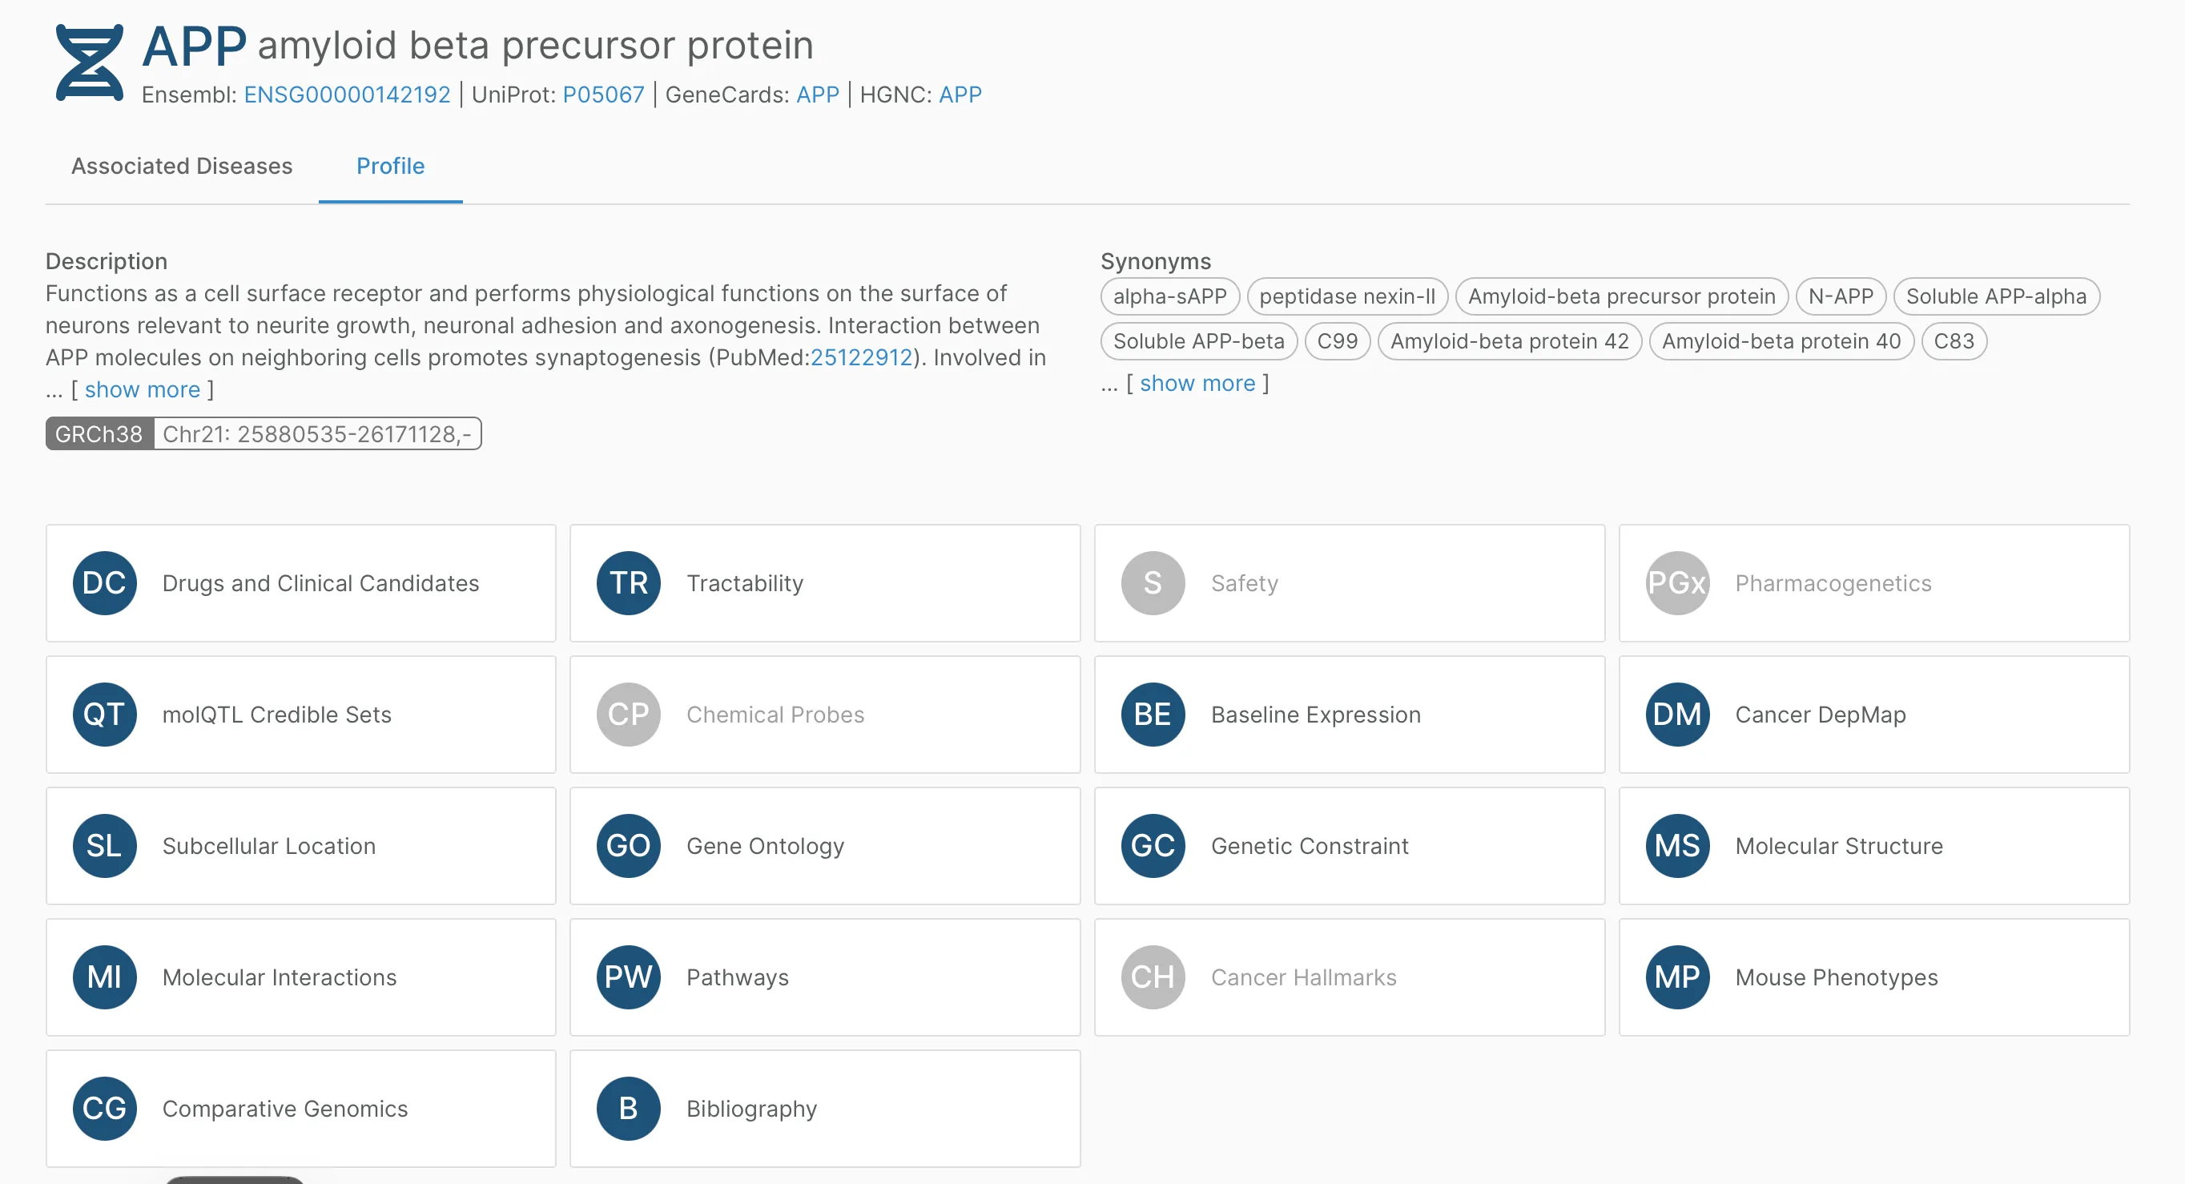Screen dimensions: 2185x1184
Task: Click the DNA helix target logo
Action: coord(89,62)
